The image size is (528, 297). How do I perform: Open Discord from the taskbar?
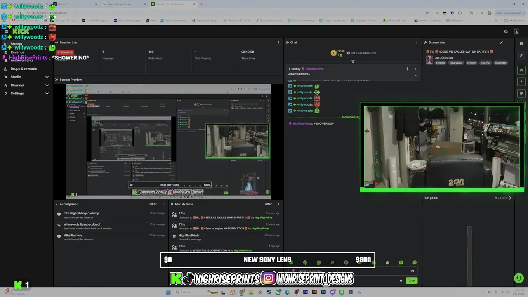(332, 292)
